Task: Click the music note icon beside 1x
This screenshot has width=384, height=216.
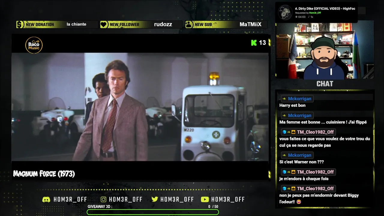Action: [x=308, y=17]
